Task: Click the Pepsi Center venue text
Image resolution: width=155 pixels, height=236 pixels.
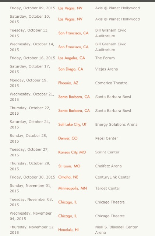Action: (x=107, y=139)
